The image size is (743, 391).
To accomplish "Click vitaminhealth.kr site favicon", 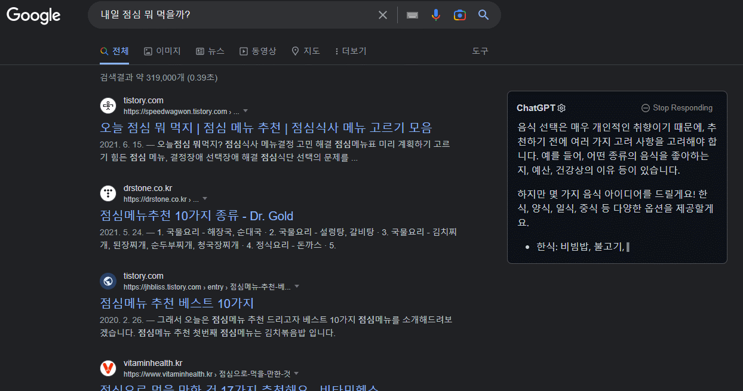I will (108, 368).
